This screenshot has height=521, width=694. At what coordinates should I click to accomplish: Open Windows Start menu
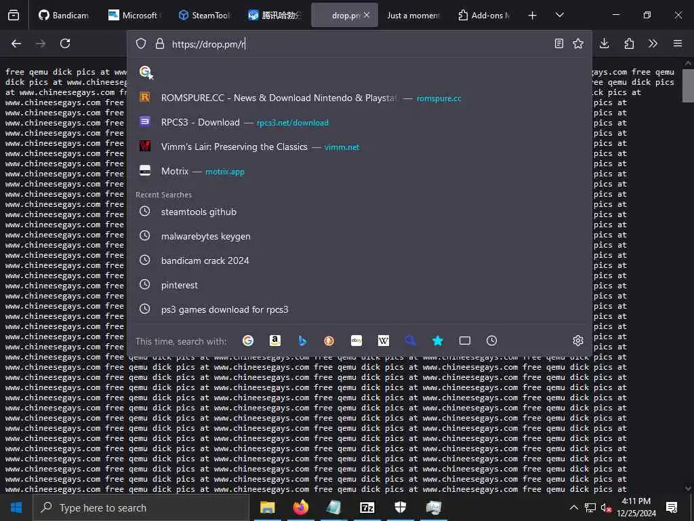tap(16, 507)
